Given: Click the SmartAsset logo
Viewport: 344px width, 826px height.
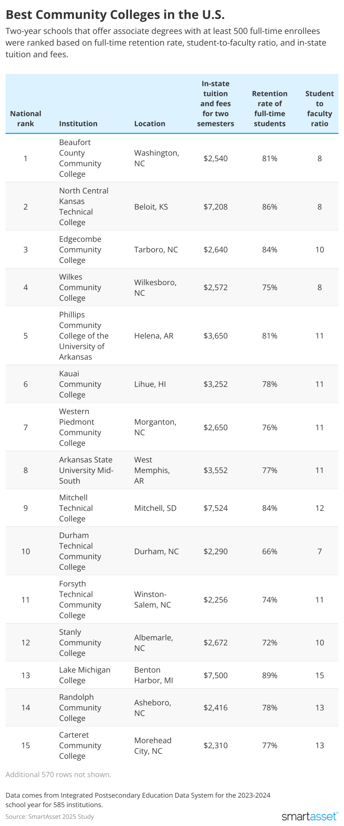Looking at the screenshot, I should click(309, 816).
